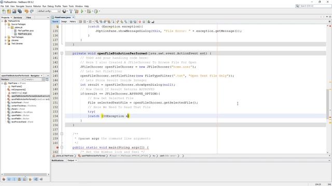The height and width of the screenshot is (186, 332).
Task: Click the red Start Macro Recording icon
Action: (140, 22)
